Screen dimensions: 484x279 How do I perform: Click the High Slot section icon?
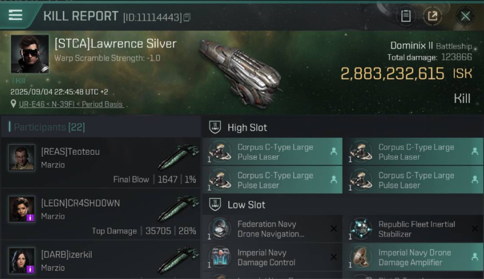click(x=215, y=127)
